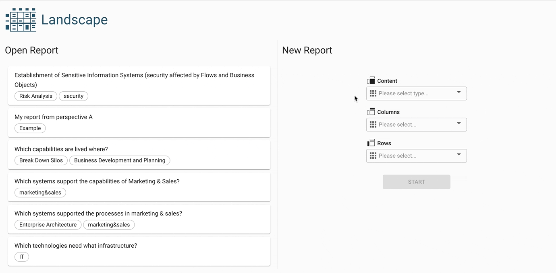Click 'Business Development and Planning' tag

click(x=120, y=160)
